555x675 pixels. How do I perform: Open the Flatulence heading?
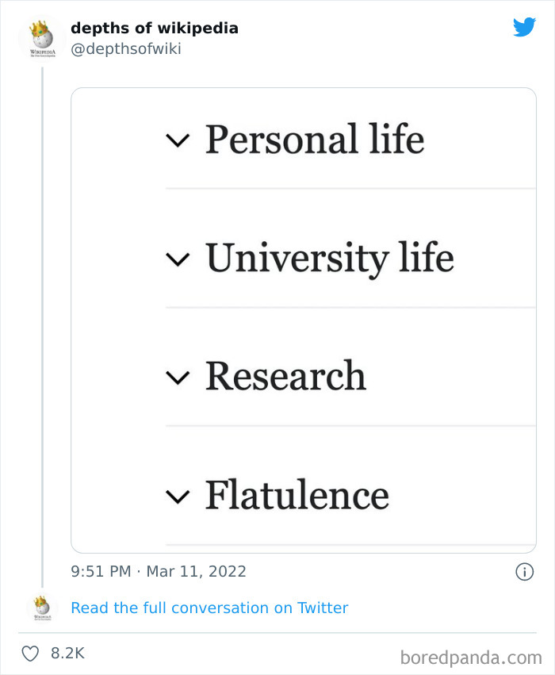(x=297, y=495)
